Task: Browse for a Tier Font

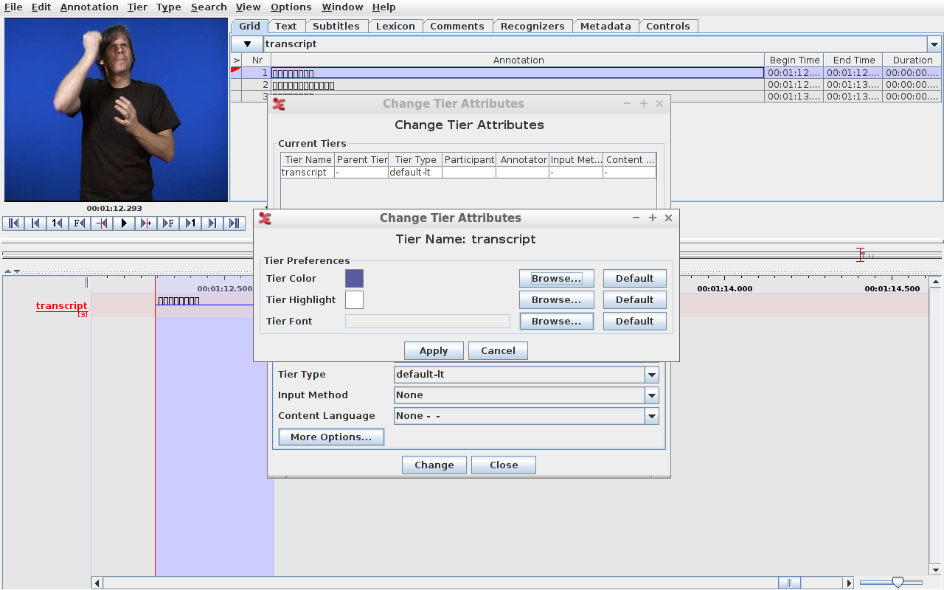Action: pyautogui.click(x=557, y=322)
